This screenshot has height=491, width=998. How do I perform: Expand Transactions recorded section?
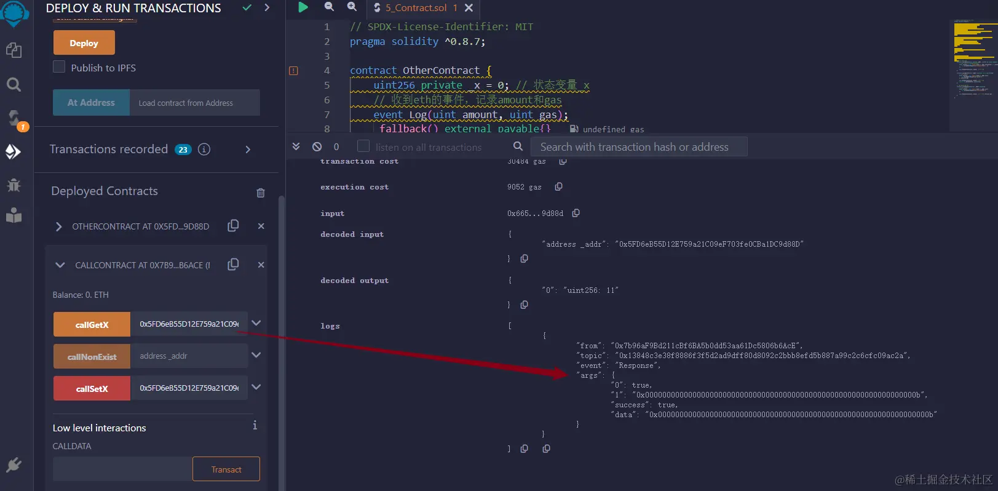(x=248, y=150)
